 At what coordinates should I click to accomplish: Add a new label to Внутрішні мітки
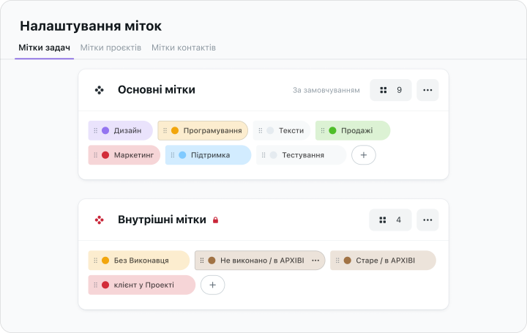coord(213,285)
